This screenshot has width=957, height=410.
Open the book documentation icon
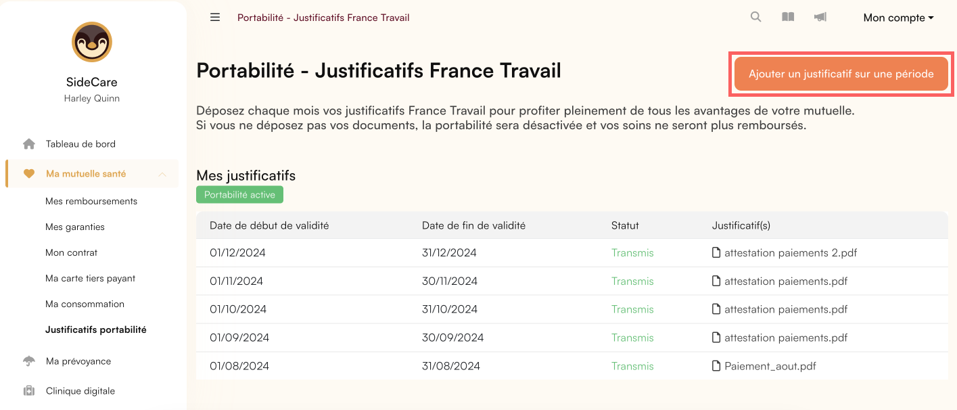(x=788, y=18)
